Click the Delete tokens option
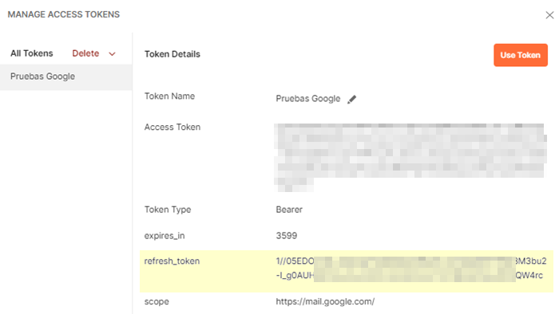The image size is (559, 314). tap(85, 53)
